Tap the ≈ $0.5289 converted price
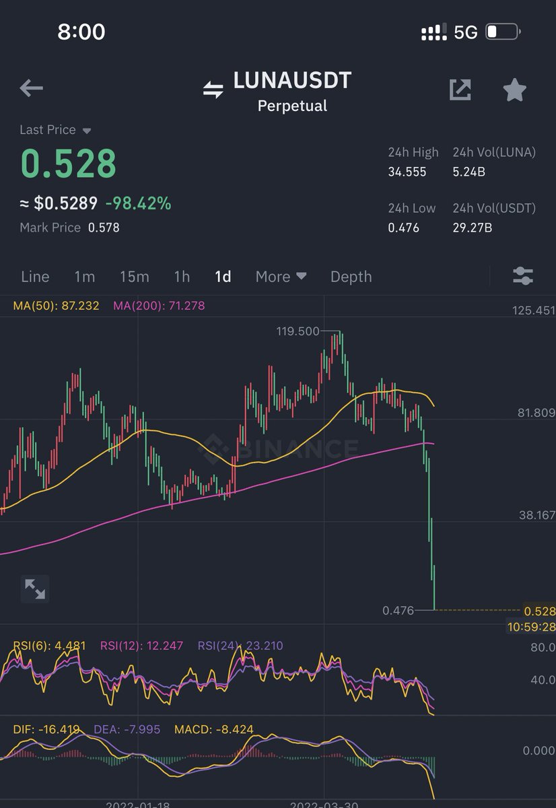Screen dimensions: 556x808 pos(59,203)
